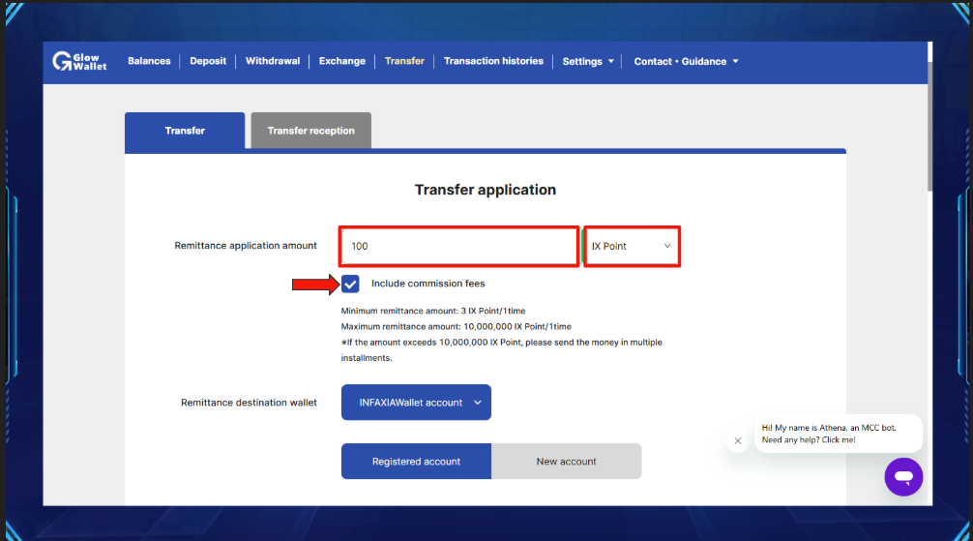
Task: Click the Minimum remittance amount text
Action: [433, 311]
